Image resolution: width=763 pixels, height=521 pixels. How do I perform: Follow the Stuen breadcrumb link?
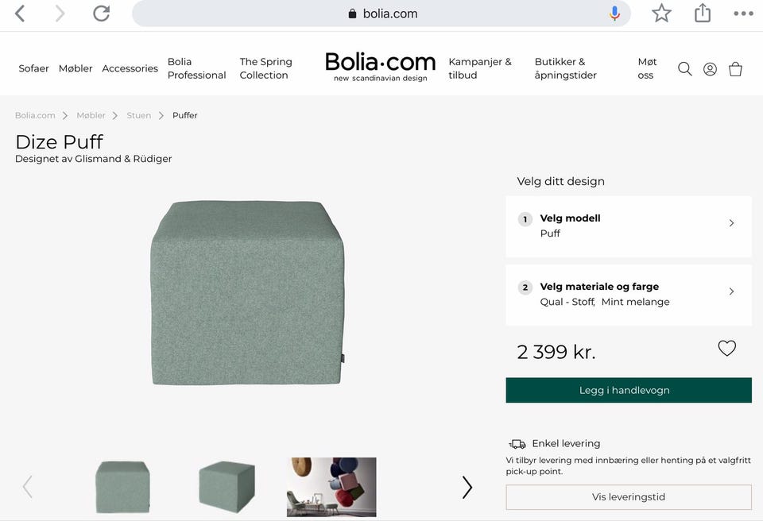[138, 115]
